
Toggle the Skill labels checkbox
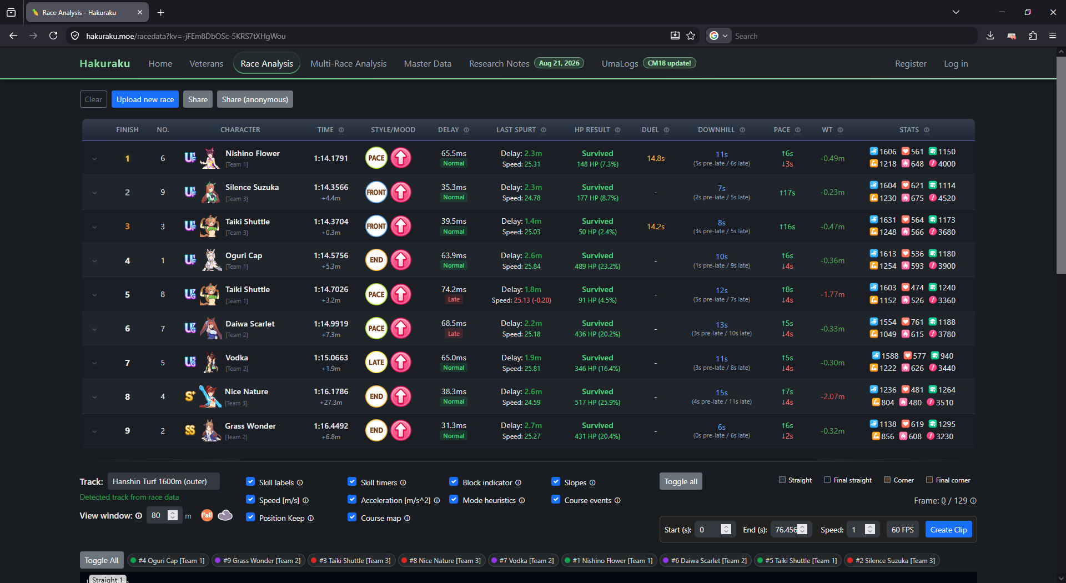[x=250, y=482]
